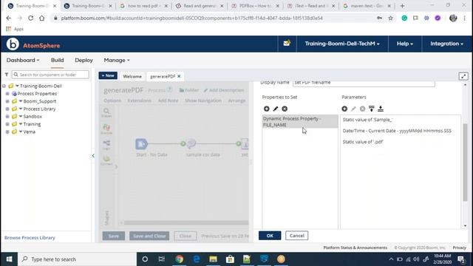Select parameter Static value of 'Sample_'

tap(367, 120)
